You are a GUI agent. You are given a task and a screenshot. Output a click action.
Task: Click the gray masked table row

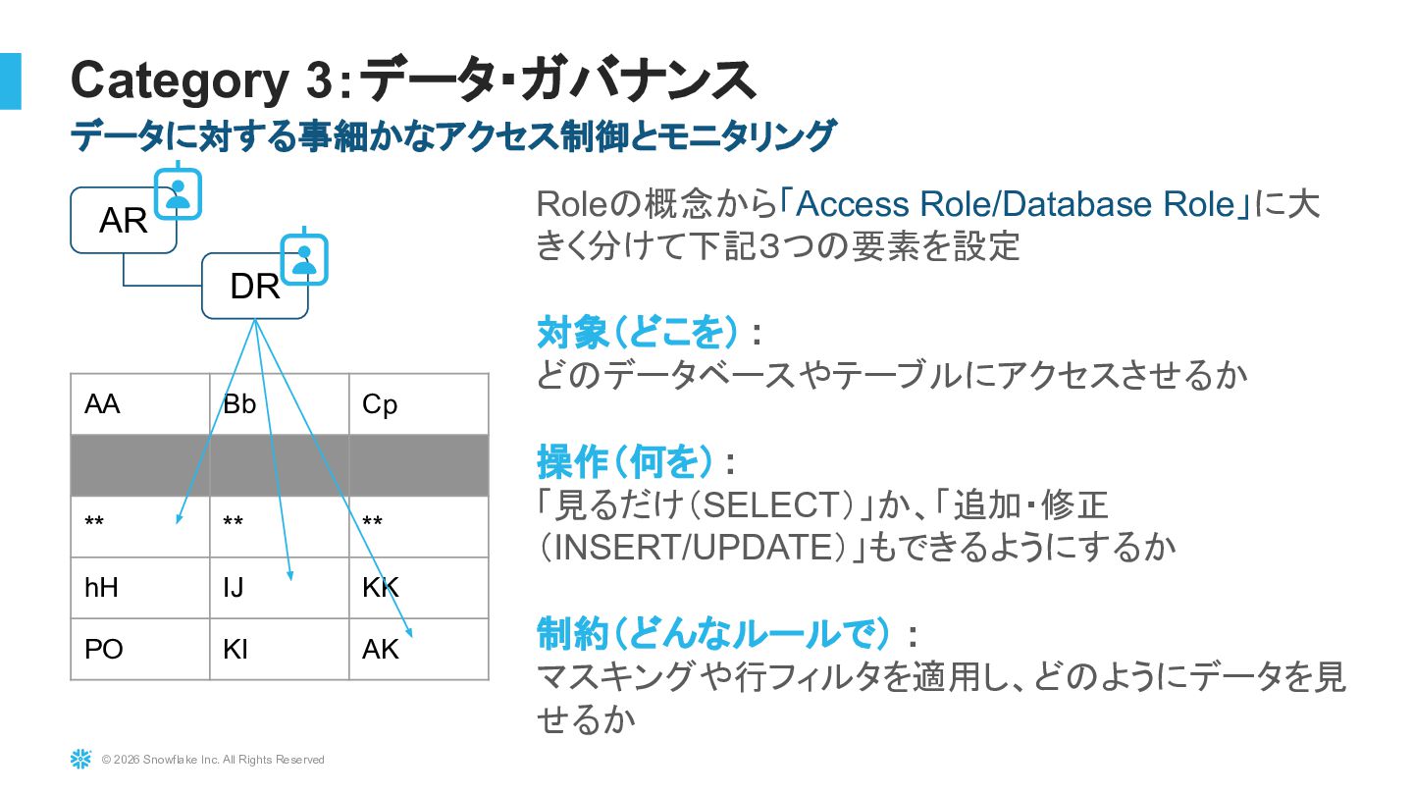pyautogui.click(x=280, y=465)
